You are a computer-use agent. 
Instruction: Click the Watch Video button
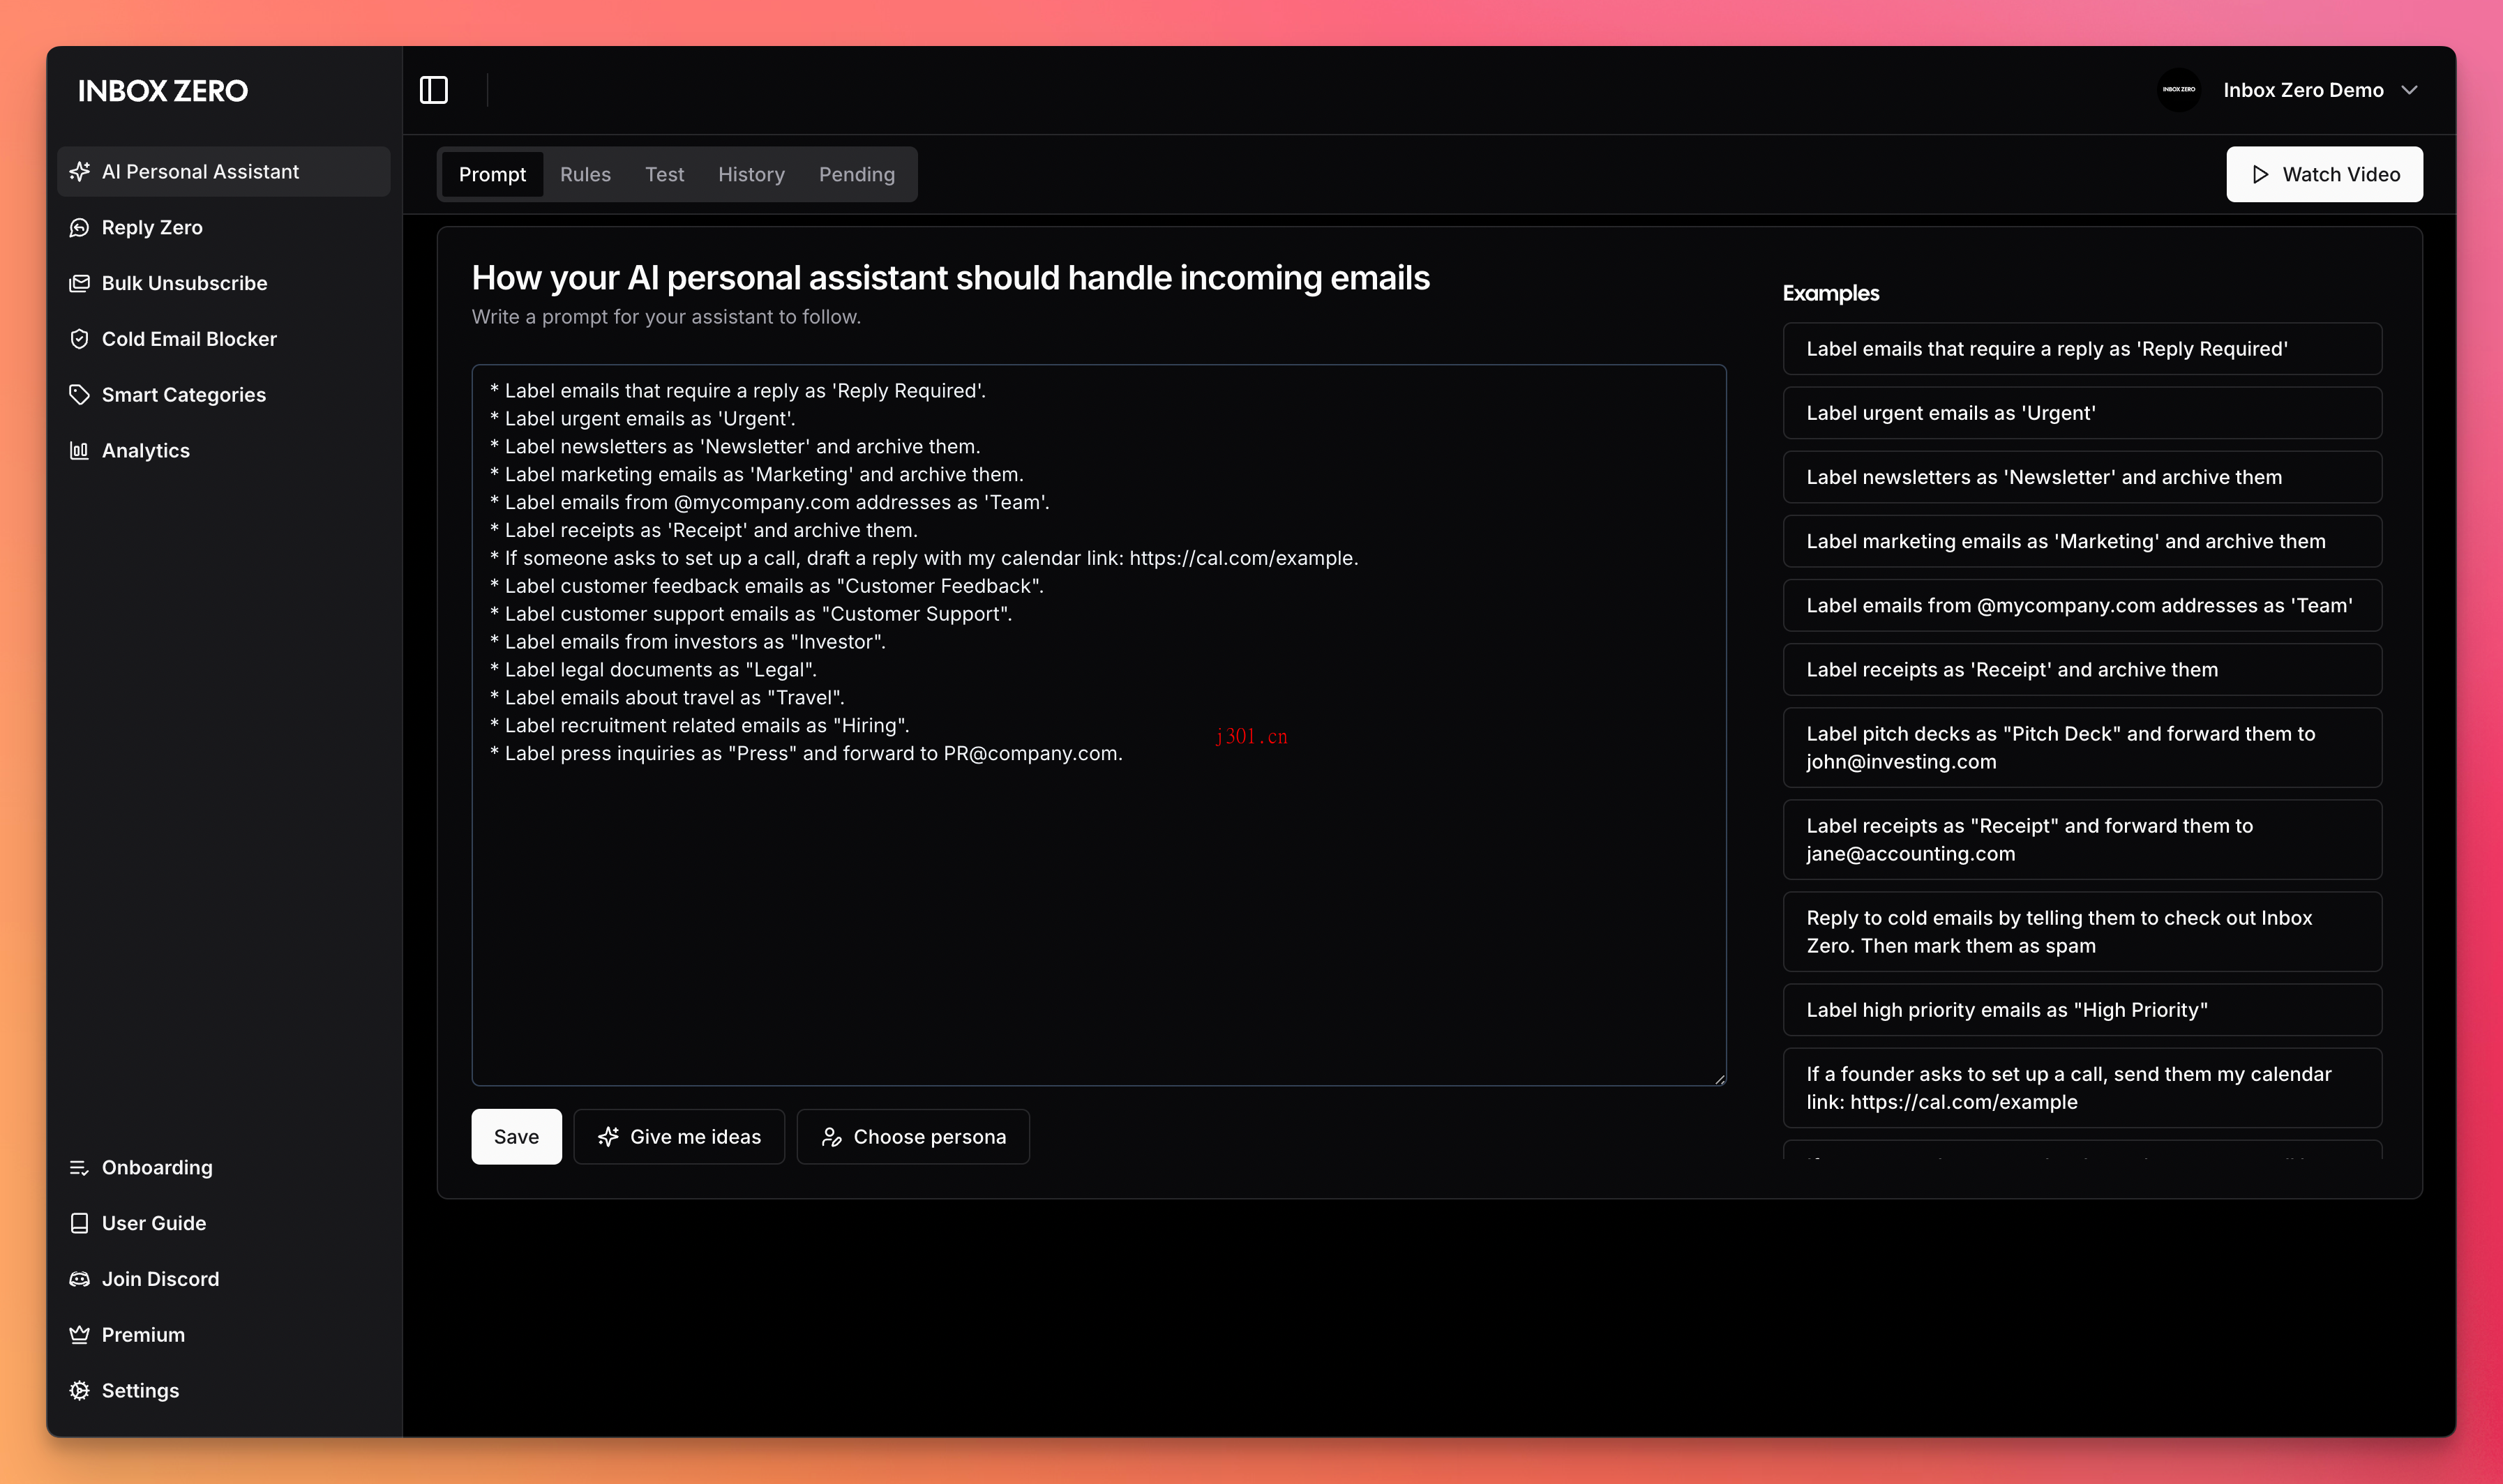pos(2324,175)
